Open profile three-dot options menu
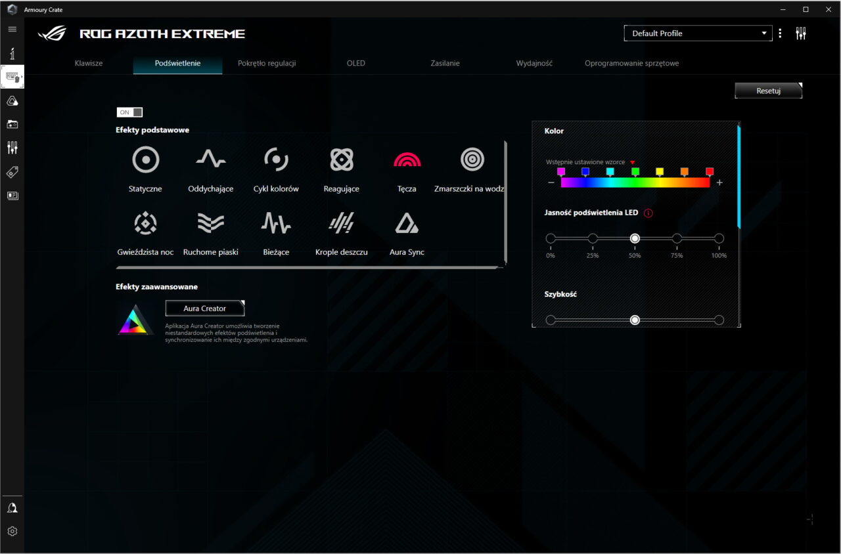The height and width of the screenshot is (554, 841). 780,33
